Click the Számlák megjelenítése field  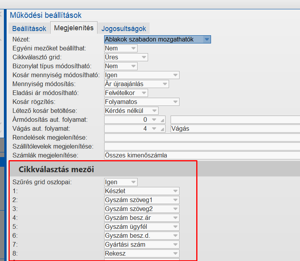tap(202, 155)
